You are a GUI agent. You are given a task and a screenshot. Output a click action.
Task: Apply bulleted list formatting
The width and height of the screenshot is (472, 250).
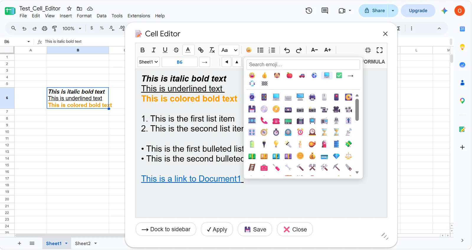point(260,50)
